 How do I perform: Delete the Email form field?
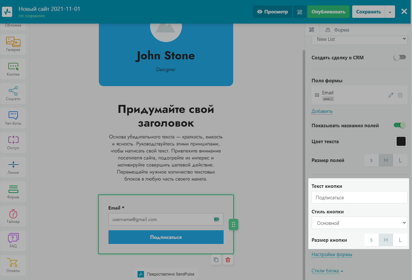point(400,95)
